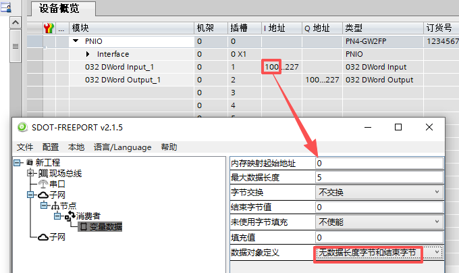
Task: Click the 消费者 consumer icon in tree
Action: (x=68, y=216)
